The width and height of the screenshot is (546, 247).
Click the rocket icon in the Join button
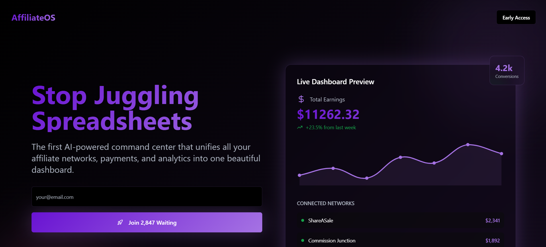tap(120, 223)
